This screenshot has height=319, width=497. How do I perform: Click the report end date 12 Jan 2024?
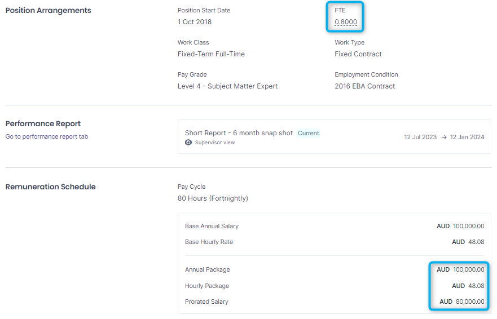click(x=467, y=137)
